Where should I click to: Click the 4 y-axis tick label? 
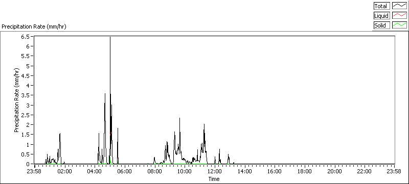[x=28, y=86]
